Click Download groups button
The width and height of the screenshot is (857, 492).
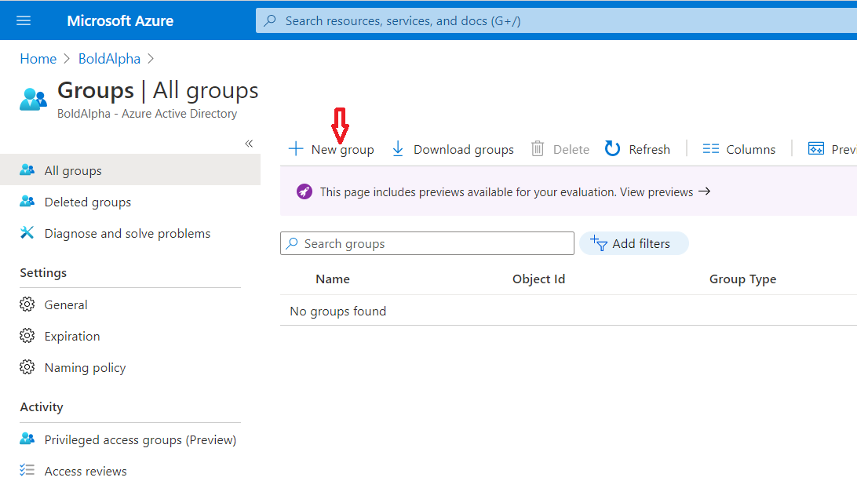click(453, 149)
